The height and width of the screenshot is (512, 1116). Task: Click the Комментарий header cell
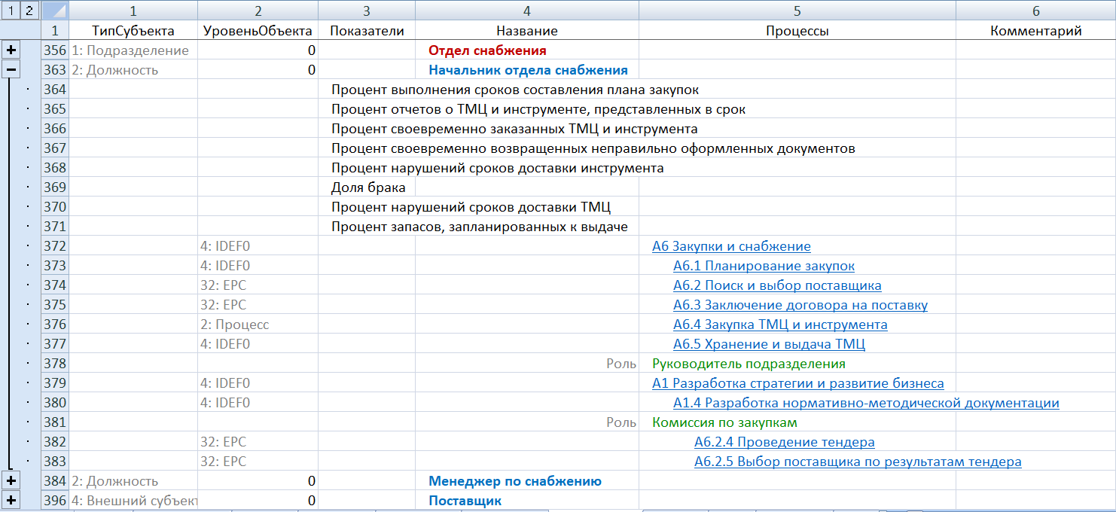tap(1035, 31)
